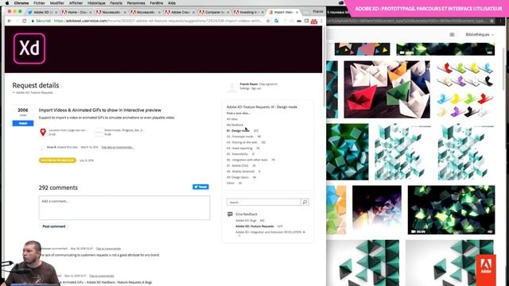Open the Personnes menu
The height and width of the screenshot is (286, 509).
point(136,3)
